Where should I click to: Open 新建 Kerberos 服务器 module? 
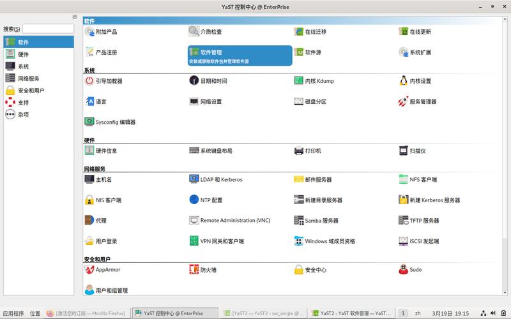point(429,200)
